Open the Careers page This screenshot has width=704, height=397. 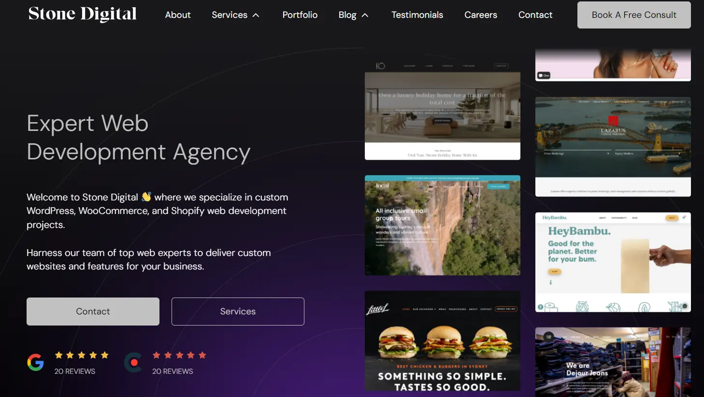click(481, 15)
